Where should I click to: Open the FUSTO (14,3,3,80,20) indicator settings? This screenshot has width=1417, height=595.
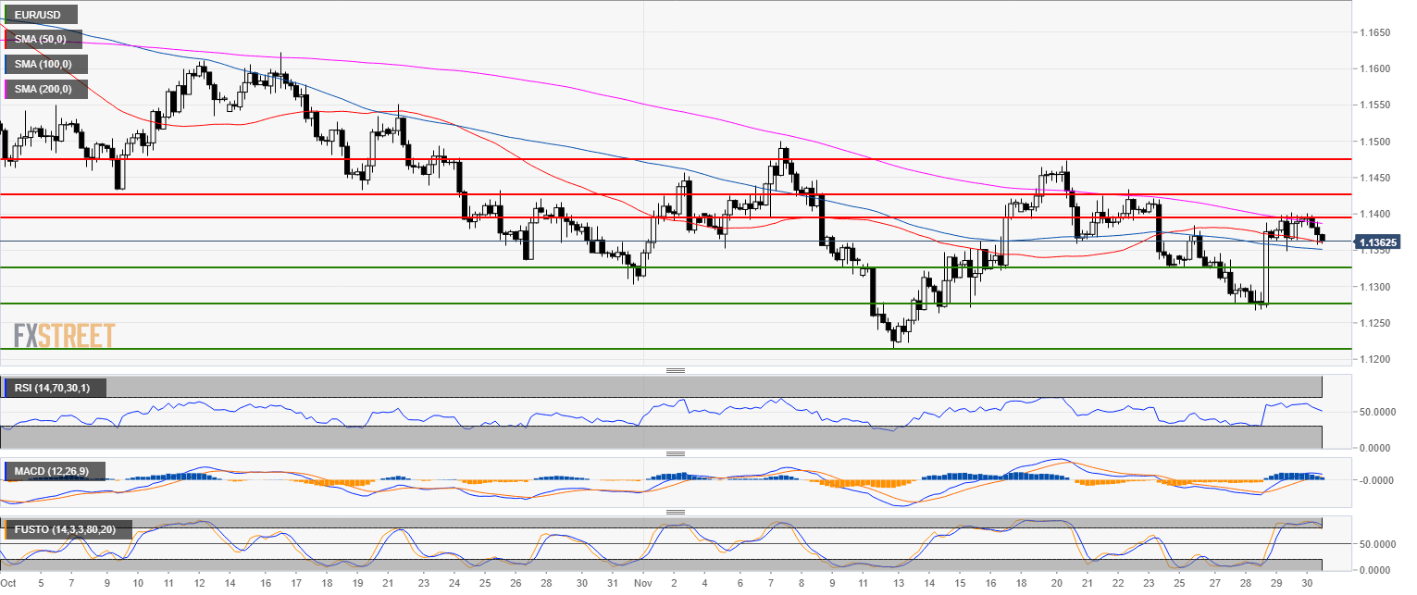[x=67, y=529]
